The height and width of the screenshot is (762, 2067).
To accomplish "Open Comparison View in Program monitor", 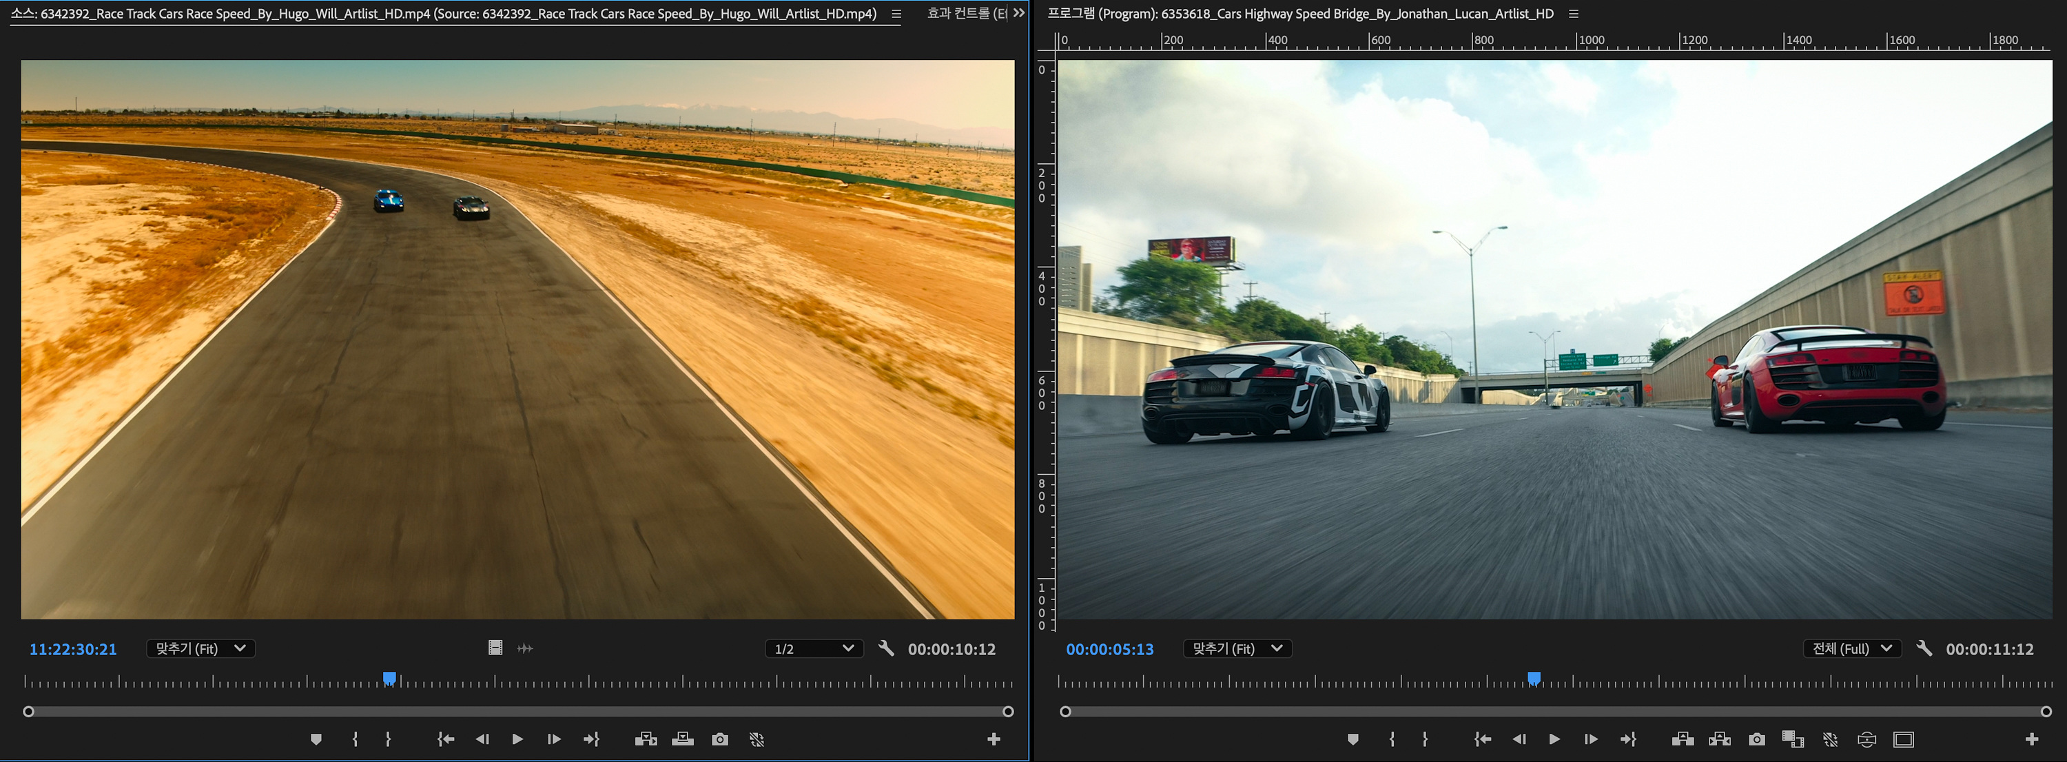I will pos(1793,739).
